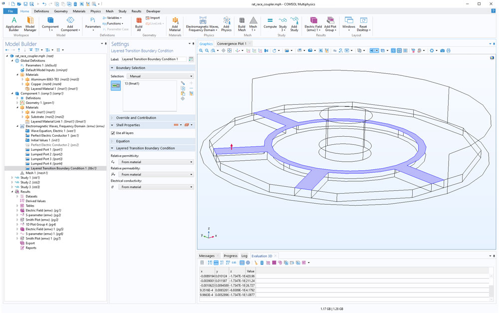The width and height of the screenshot is (499, 313).
Task: Open the Selection dropdown set to Manual
Action: (160, 76)
